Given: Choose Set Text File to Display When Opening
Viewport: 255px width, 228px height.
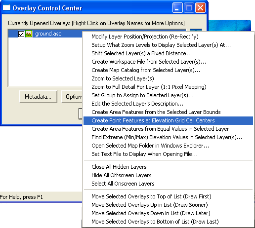Looking at the screenshot, I should [x=168, y=154].
